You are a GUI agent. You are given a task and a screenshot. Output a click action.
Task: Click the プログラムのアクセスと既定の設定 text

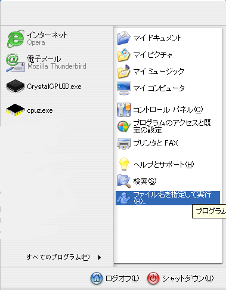coord(172,127)
